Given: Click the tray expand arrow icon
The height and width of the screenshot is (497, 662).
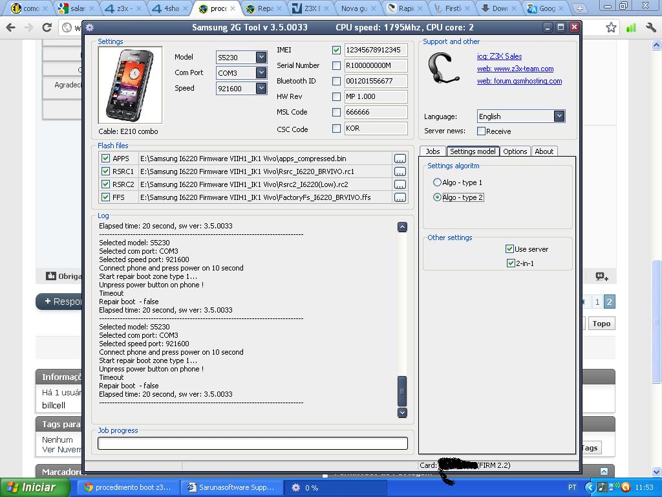Looking at the screenshot, I should click(590, 487).
